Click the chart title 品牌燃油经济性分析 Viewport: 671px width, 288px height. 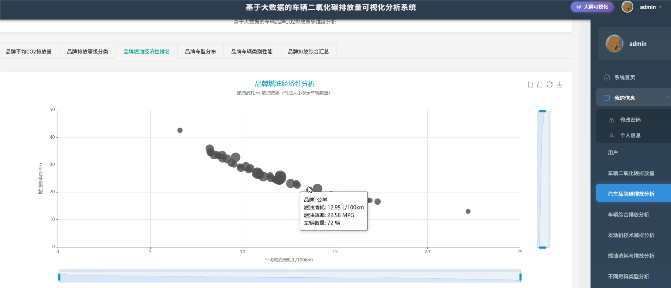tap(285, 84)
